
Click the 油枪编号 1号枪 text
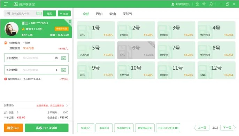20,43
